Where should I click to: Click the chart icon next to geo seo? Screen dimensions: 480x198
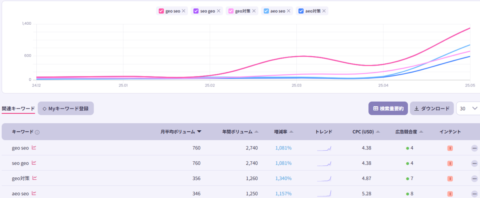click(x=34, y=148)
